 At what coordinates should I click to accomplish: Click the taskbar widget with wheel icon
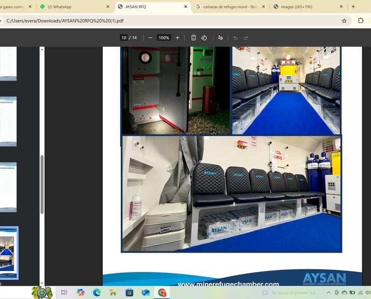pyautogui.click(x=43, y=293)
